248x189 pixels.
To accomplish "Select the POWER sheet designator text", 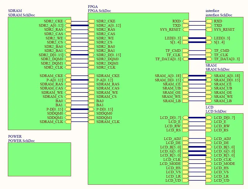I will coord(15,136).
